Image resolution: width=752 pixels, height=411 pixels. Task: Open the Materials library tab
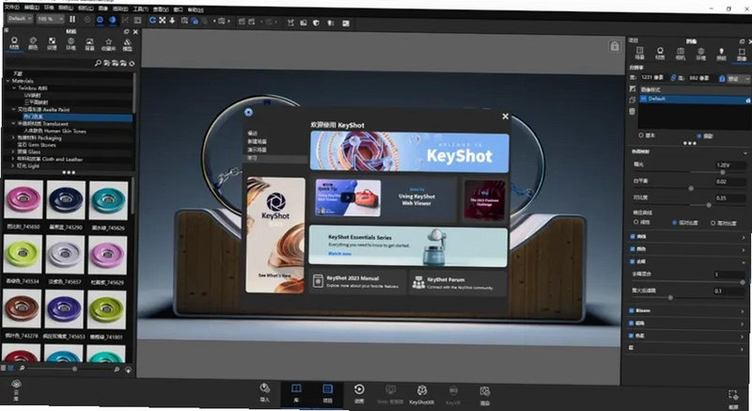[14, 43]
